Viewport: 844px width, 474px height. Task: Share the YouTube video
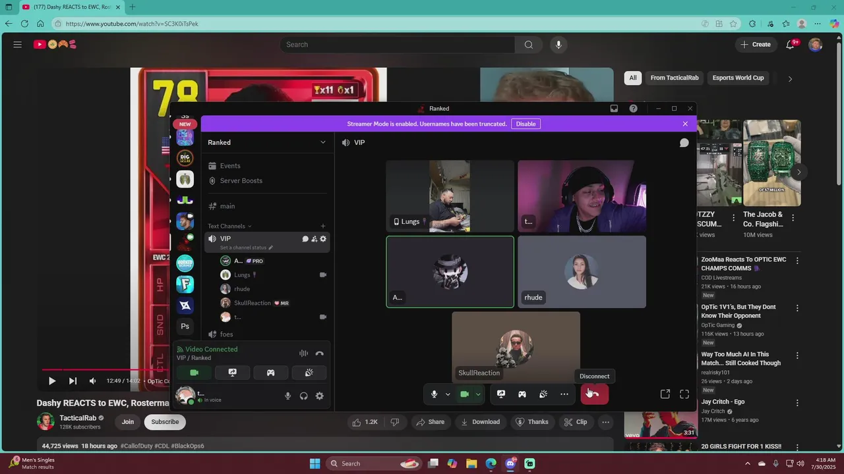(430, 422)
